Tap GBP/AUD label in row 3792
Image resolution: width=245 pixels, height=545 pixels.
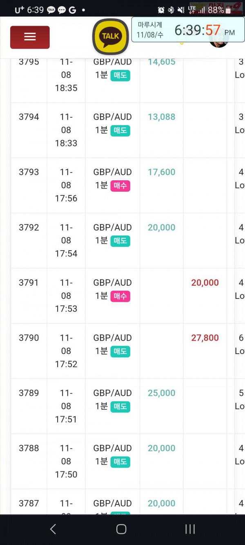point(113,227)
